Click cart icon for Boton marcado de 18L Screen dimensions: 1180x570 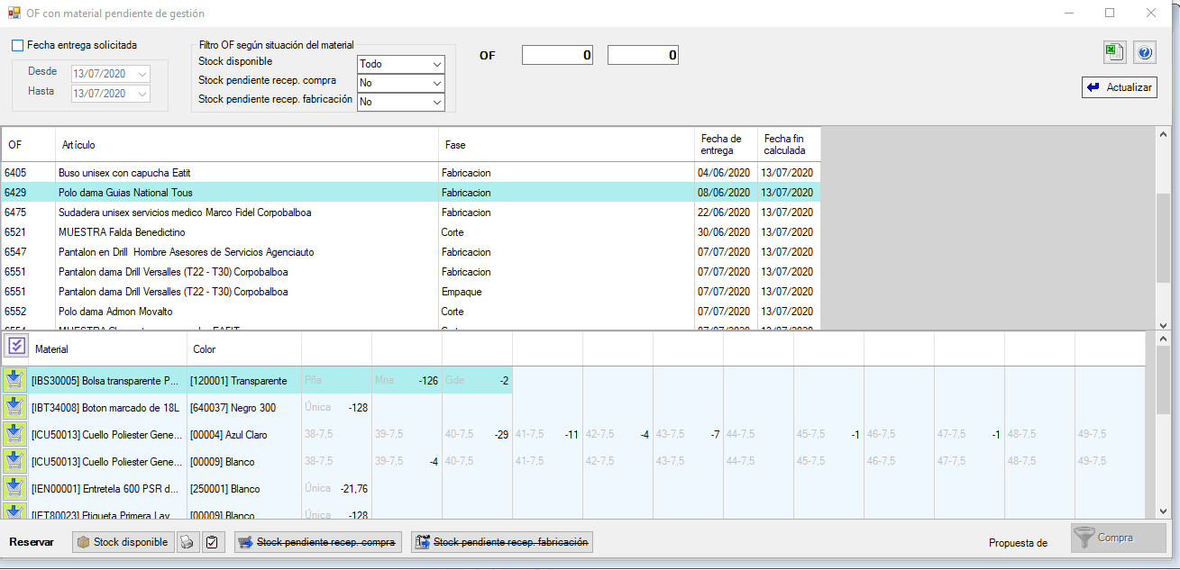[14, 408]
